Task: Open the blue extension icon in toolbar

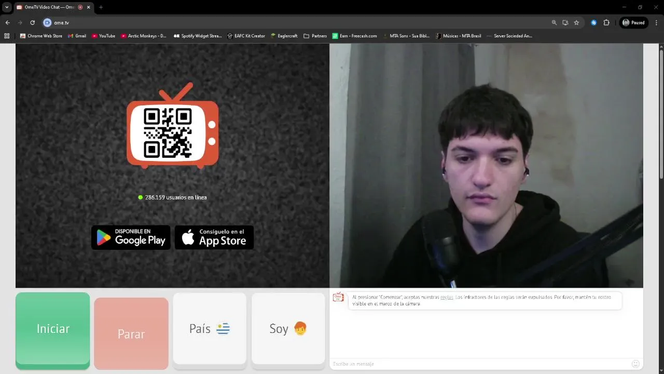Action: pyautogui.click(x=594, y=22)
